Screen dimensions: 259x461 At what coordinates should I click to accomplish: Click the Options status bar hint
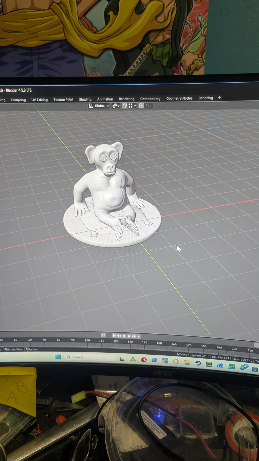coord(31,349)
